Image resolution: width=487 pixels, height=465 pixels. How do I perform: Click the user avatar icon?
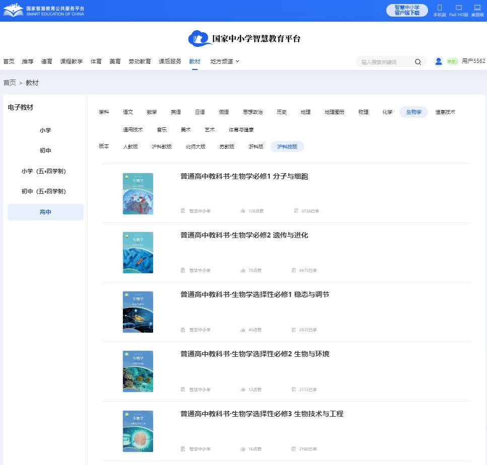point(438,61)
